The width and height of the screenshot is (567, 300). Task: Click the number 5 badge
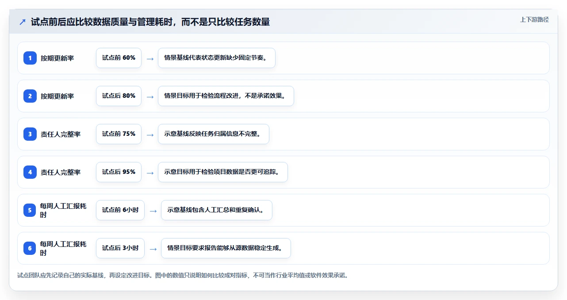30,210
